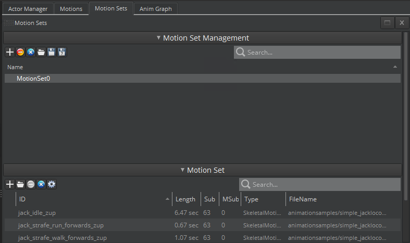Open a motion set file from disk
The height and width of the screenshot is (243, 410).
click(41, 52)
